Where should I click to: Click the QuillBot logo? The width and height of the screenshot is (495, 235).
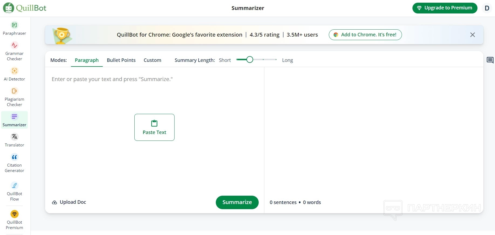[25, 8]
